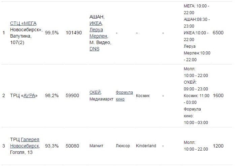Click the ИКЕА store link
235x166 pixels.
point(96,23)
